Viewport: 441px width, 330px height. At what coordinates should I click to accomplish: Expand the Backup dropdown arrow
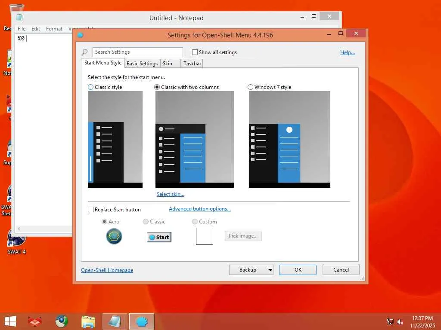pos(270,270)
